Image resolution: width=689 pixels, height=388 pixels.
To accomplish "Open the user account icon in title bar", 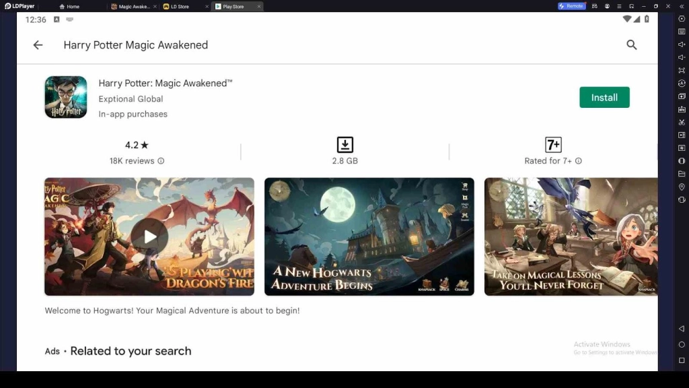I will click(607, 6).
